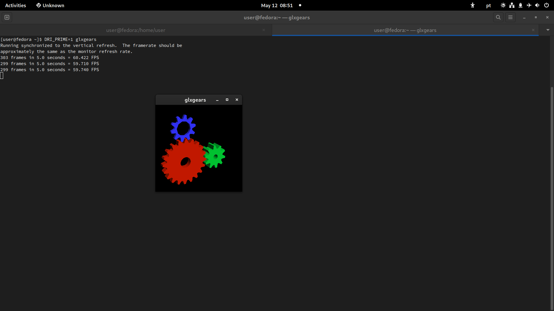Open the terminal hamburger menu
This screenshot has height=311, width=554.
(x=510, y=17)
